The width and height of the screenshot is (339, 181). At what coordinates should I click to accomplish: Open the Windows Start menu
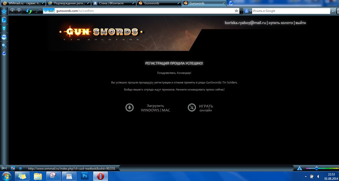pos(7,176)
